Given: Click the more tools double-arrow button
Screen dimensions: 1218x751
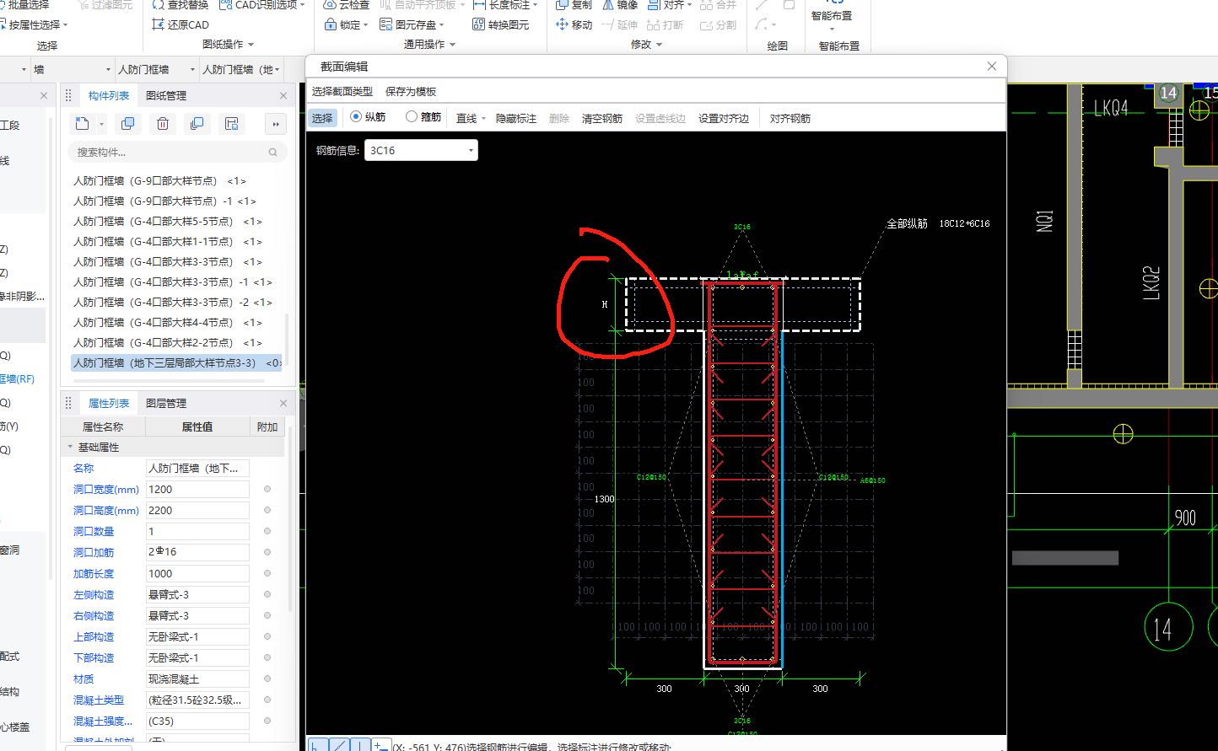Looking at the screenshot, I should click(x=276, y=124).
